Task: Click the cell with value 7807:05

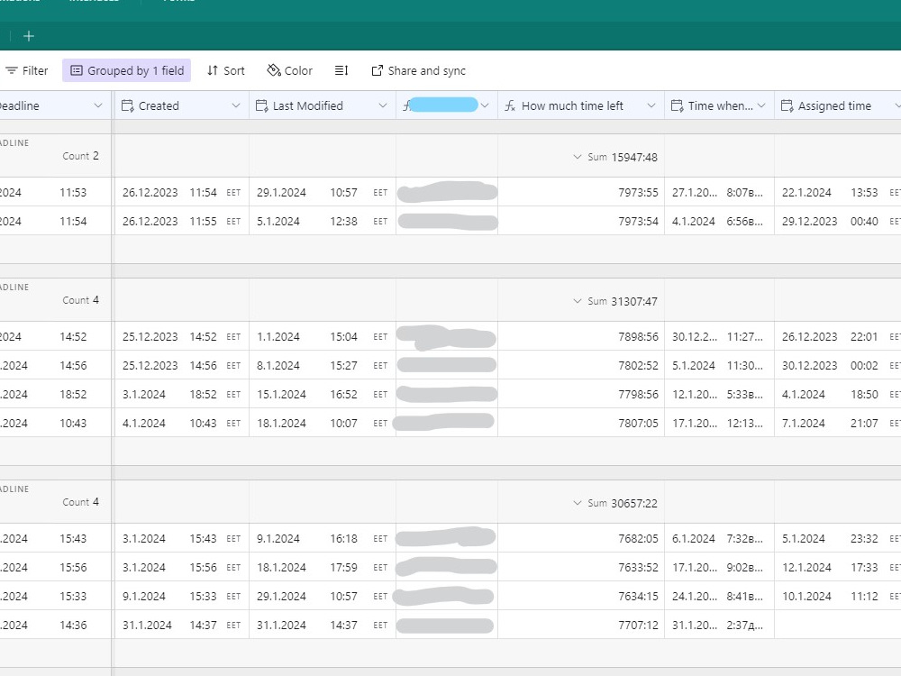Action: point(581,423)
